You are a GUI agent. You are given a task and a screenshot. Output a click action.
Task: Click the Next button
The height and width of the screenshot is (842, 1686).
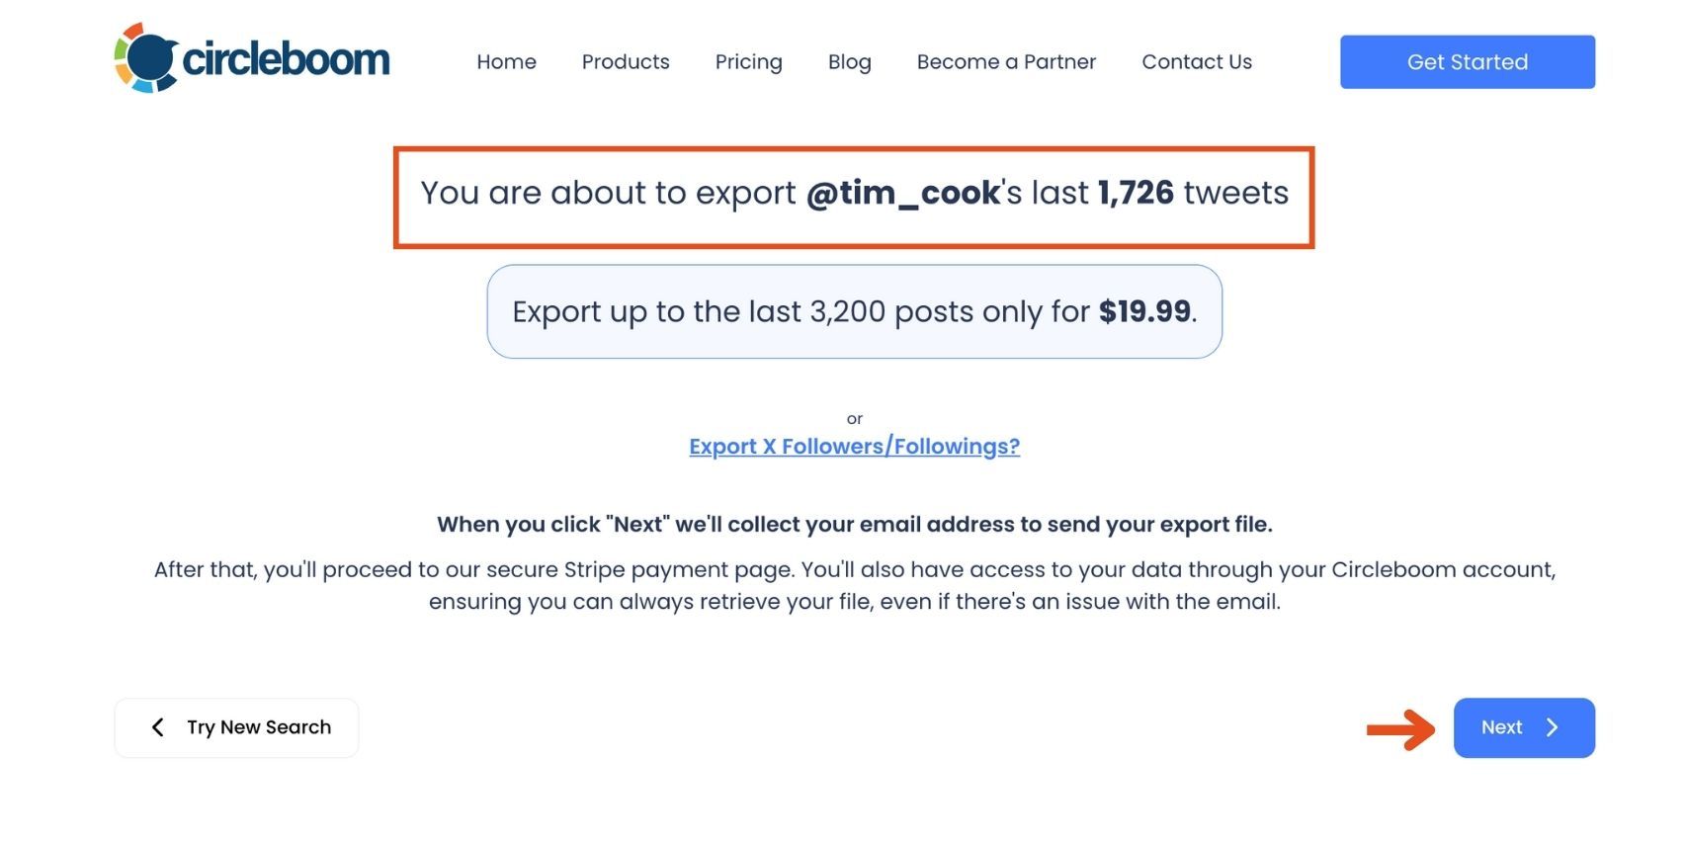pos(1524,727)
